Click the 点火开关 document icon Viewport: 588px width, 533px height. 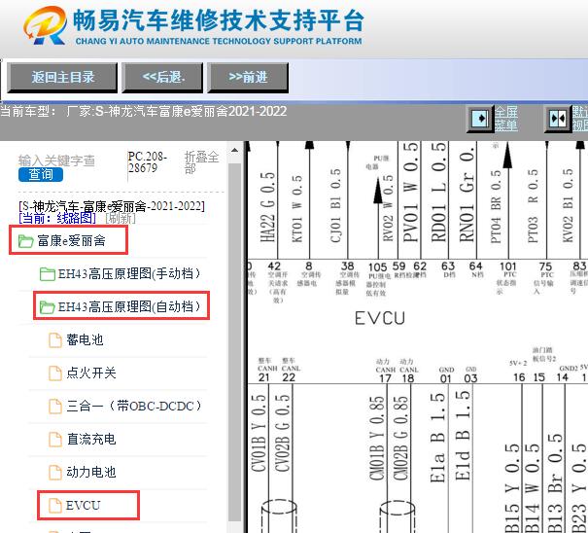55,373
